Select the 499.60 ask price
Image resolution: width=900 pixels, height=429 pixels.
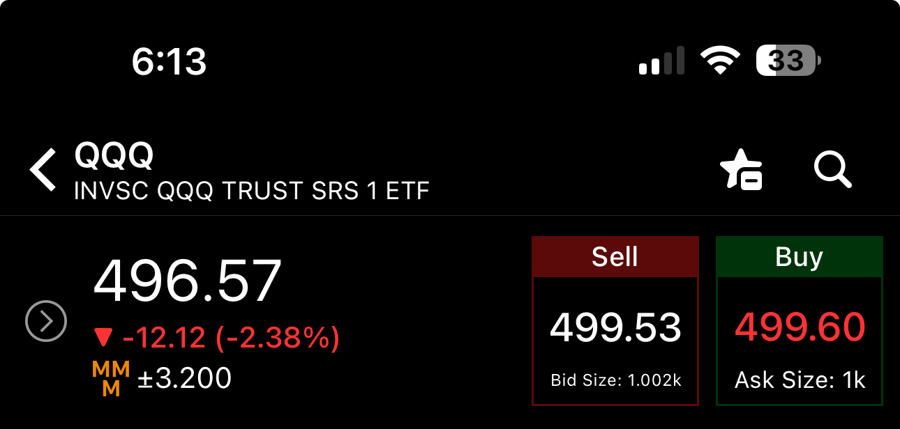[800, 327]
